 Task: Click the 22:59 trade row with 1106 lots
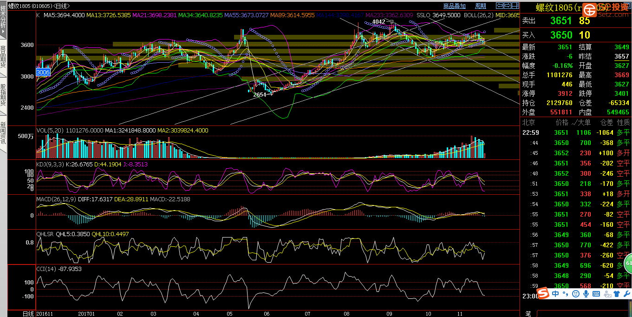click(576, 133)
